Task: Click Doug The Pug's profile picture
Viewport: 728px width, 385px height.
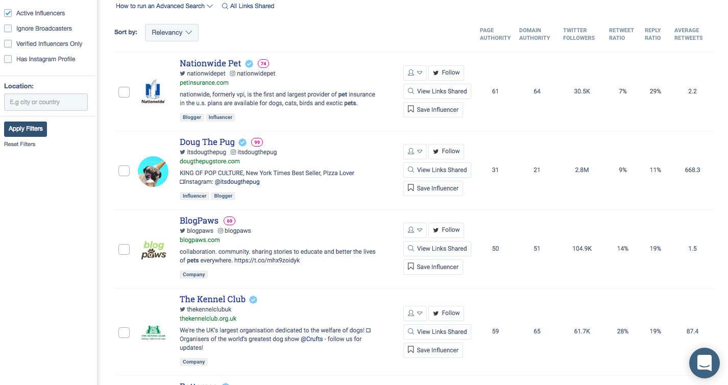Action: click(153, 172)
